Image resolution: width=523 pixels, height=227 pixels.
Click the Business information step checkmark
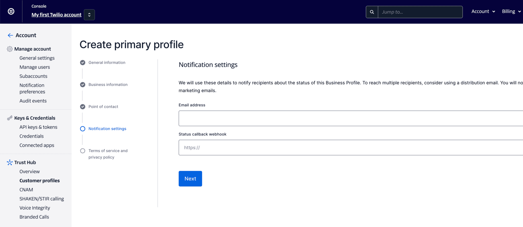(83, 85)
